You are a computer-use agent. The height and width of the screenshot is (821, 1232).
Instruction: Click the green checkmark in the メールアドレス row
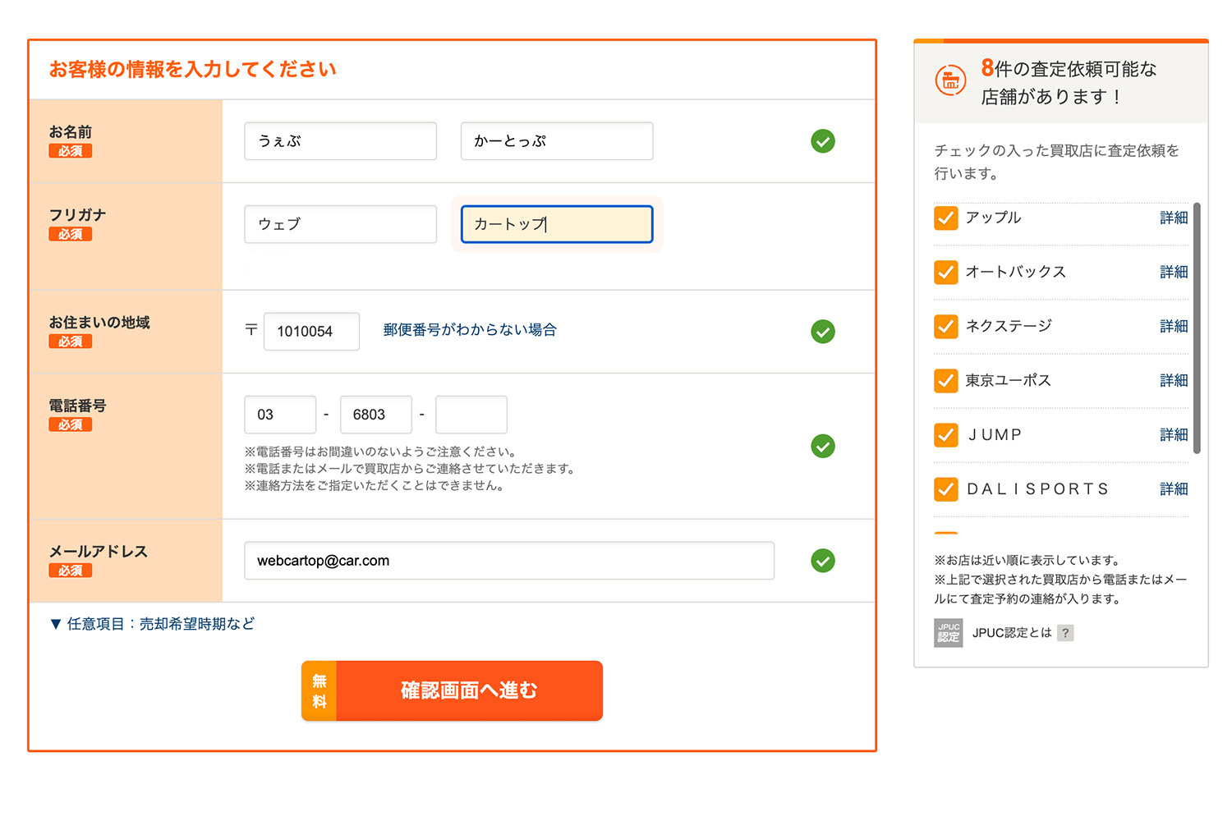point(823,561)
